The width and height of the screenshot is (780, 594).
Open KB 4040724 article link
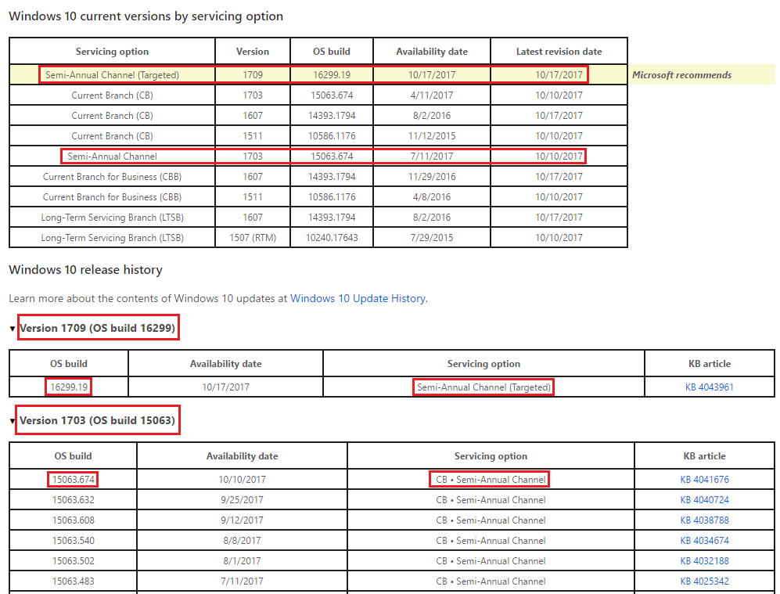click(704, 500)
